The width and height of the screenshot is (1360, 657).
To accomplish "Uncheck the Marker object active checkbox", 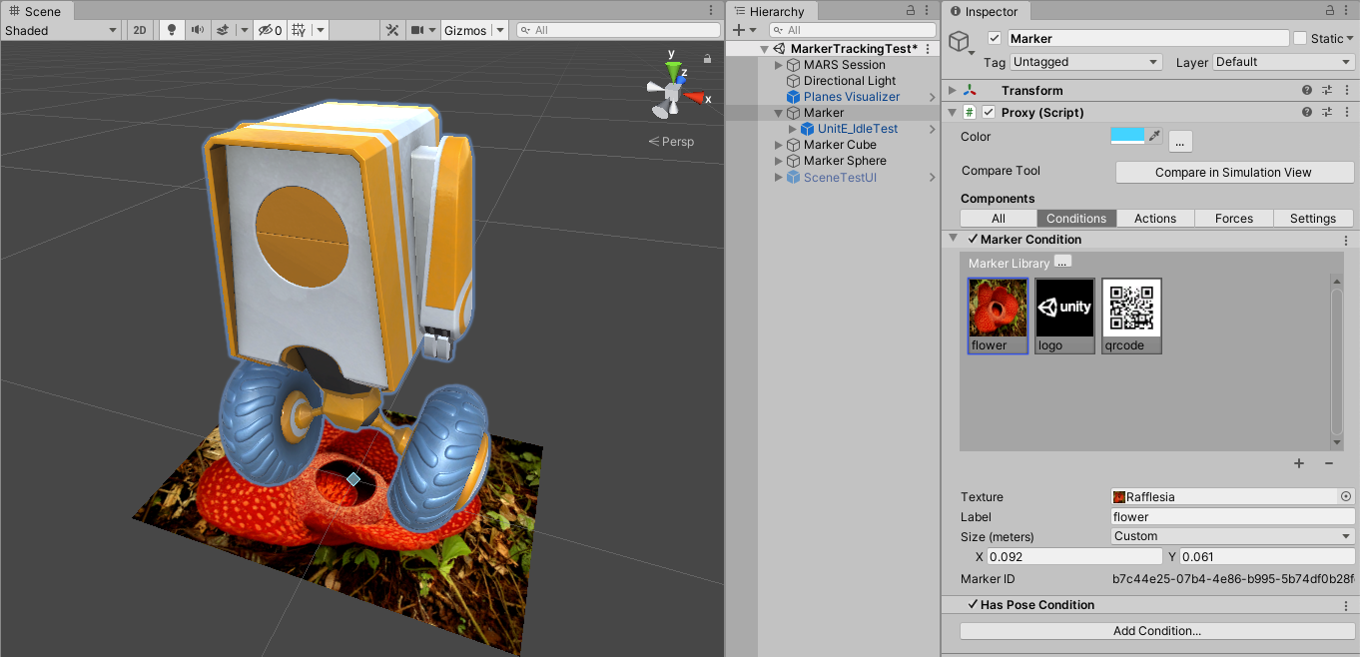I will click(994, 39).
